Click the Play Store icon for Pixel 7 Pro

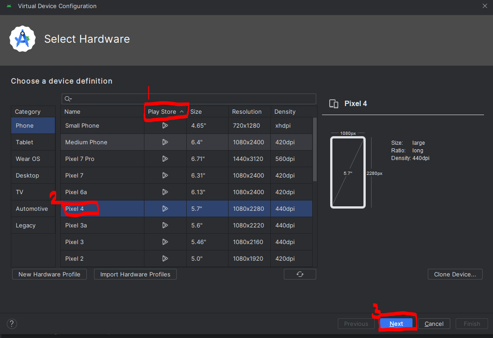click(165, 159)
